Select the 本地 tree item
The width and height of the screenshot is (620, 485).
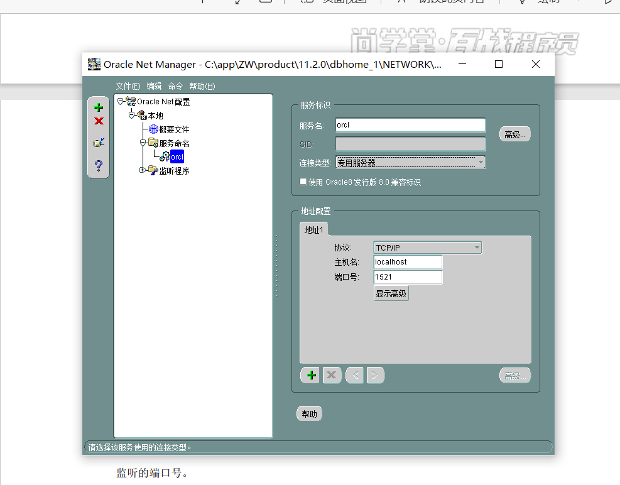pyautogui.click(x=155, y=116)
